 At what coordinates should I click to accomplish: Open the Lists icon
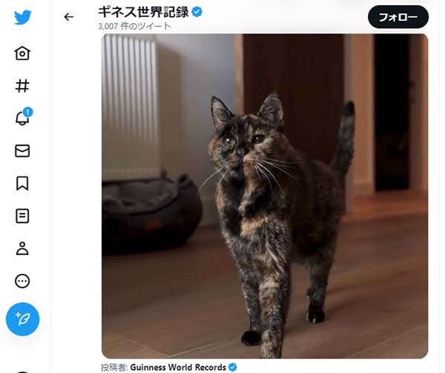[x=22, y=216]
